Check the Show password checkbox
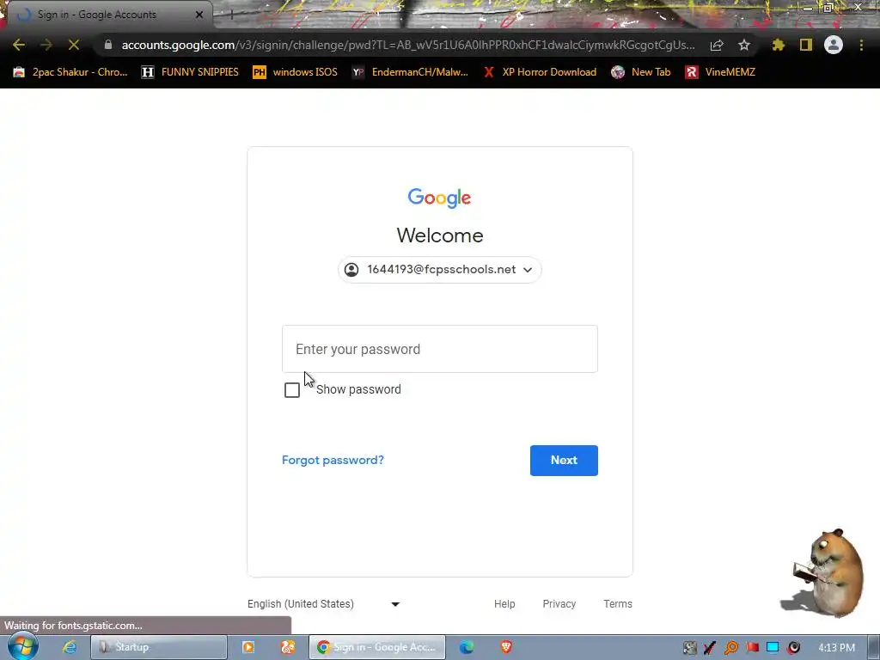The width and height of the screenshot is (880, 660). click(292, 389)
